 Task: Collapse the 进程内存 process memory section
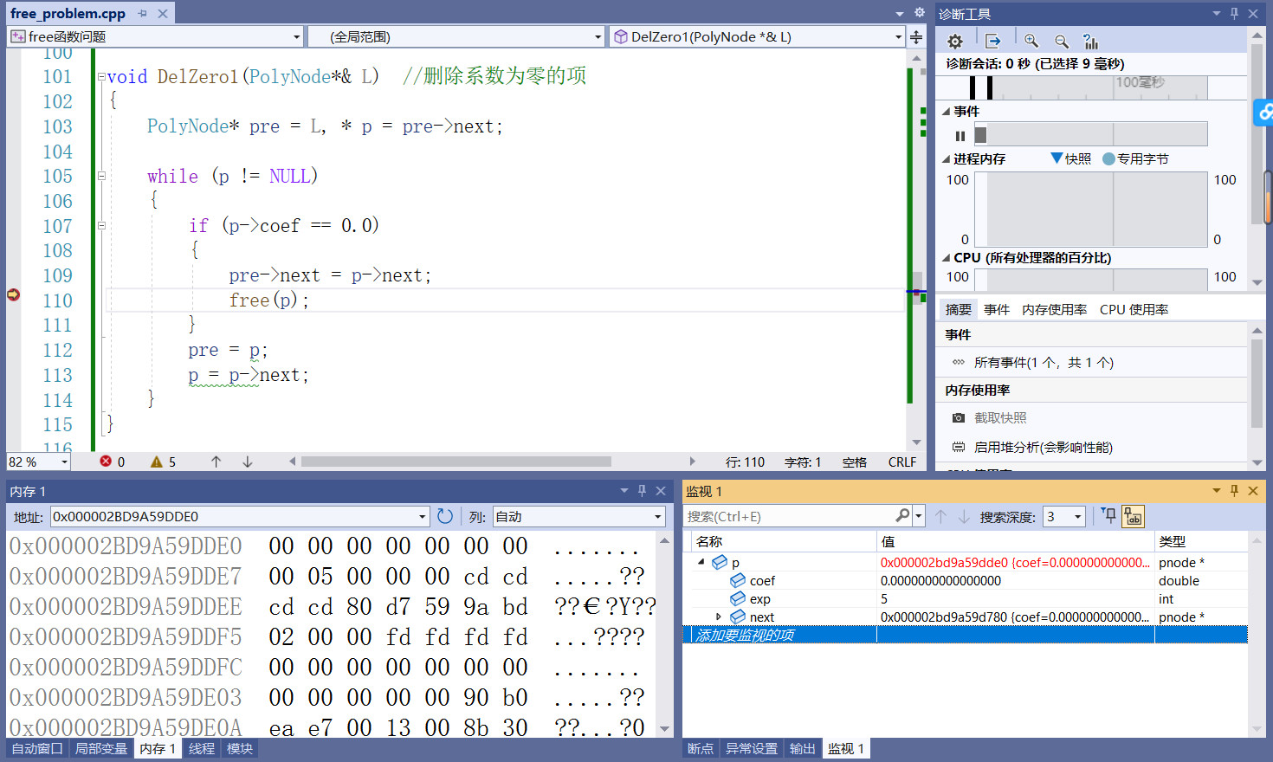pyautogui.click(x=947, y=159)
